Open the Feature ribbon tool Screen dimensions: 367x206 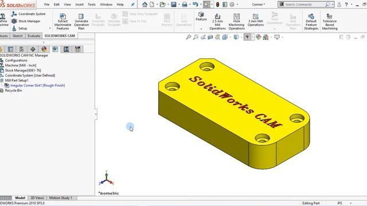pyautogui.click(x=201, y=17)
